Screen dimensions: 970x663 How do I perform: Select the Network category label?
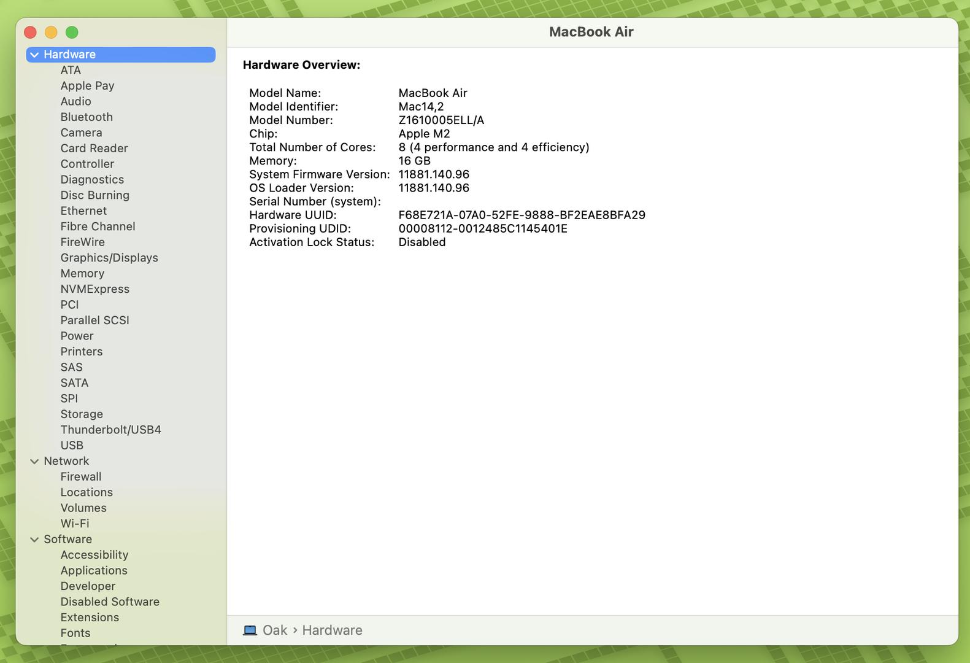[66, 461]
